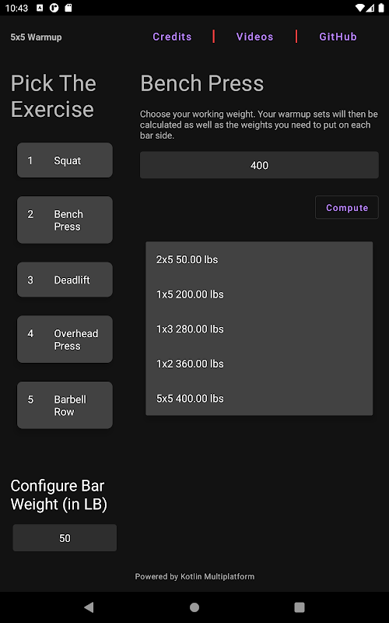The width and height of the screenshot is (389, 623).
Task: Click the 5x5 Warmup app title
Action: pyautogui.click(x=36, y=37)
